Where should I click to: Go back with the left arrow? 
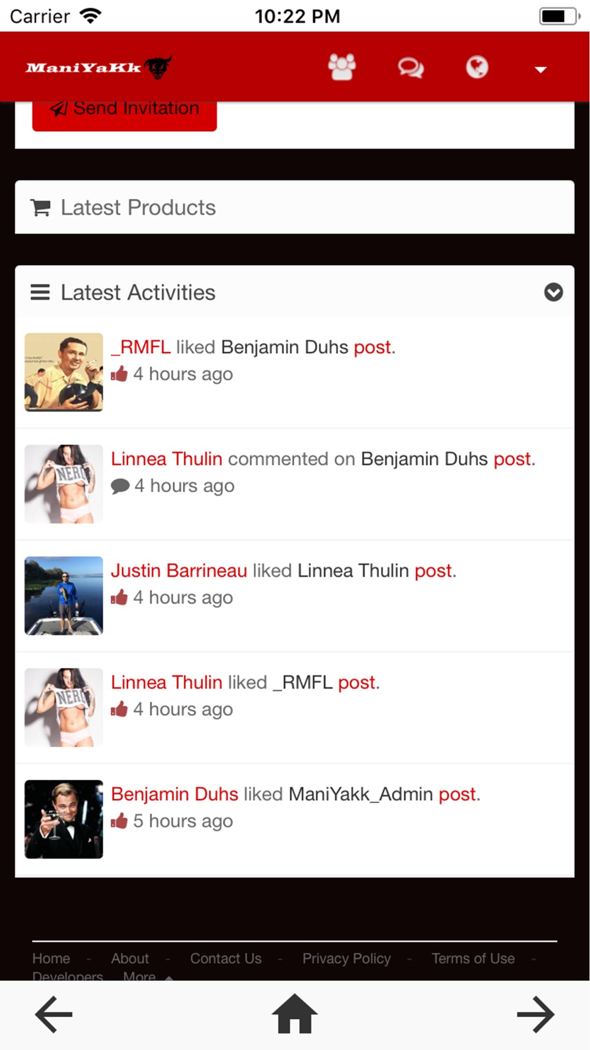54,1015
